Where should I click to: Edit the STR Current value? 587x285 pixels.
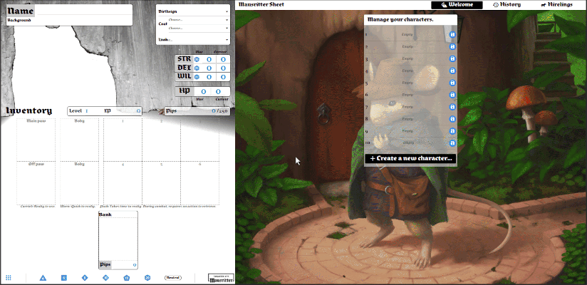point(223,59)
